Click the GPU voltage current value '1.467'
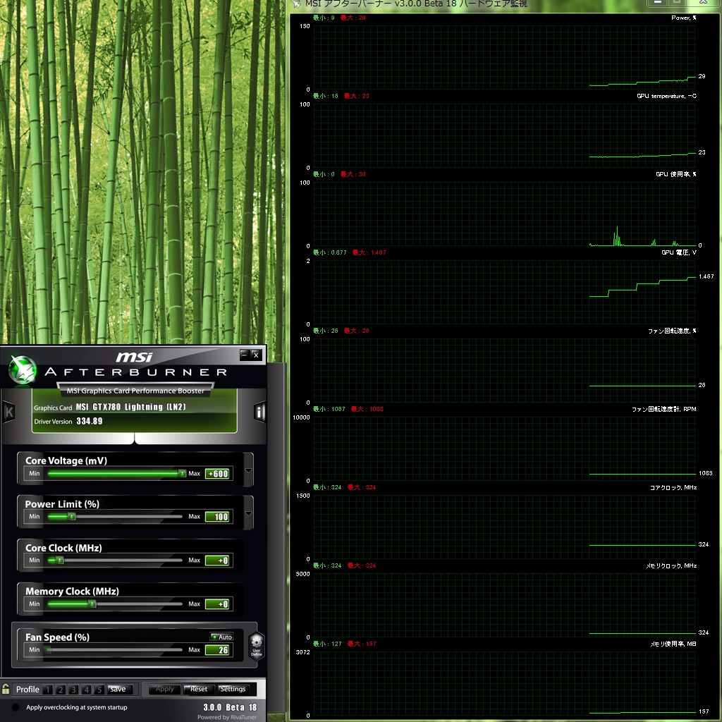Viewport: 722px width, 722px height. (706, 276)
